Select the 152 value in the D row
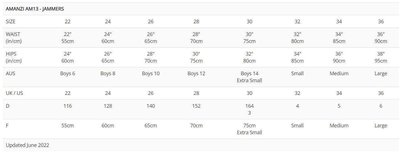The width and height of the screenshot is (404, 158). pos(196,106)
